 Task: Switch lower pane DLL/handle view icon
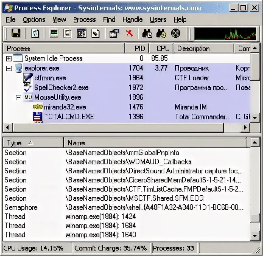[x=95, y=33]
